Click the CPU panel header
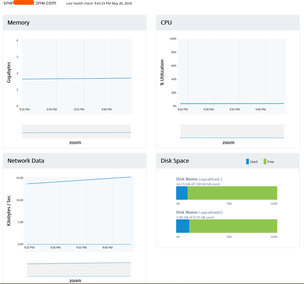 tap(166, 23)
